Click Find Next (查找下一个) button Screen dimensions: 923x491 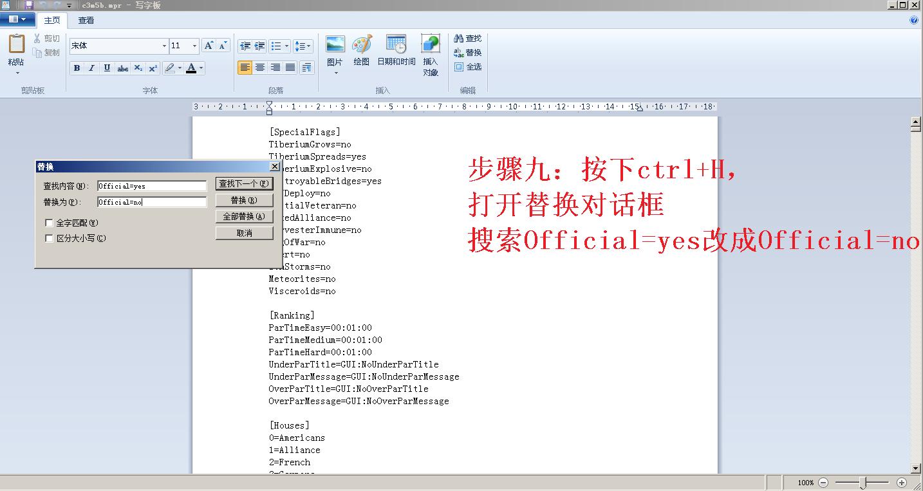(244, 184)
